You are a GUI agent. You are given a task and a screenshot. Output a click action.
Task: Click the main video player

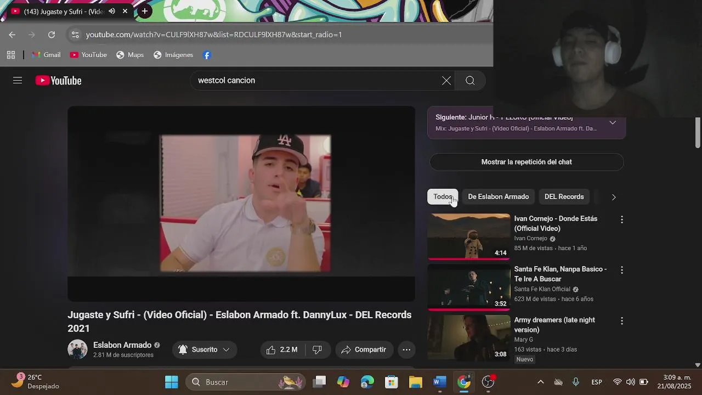click(x=241, y=204)
